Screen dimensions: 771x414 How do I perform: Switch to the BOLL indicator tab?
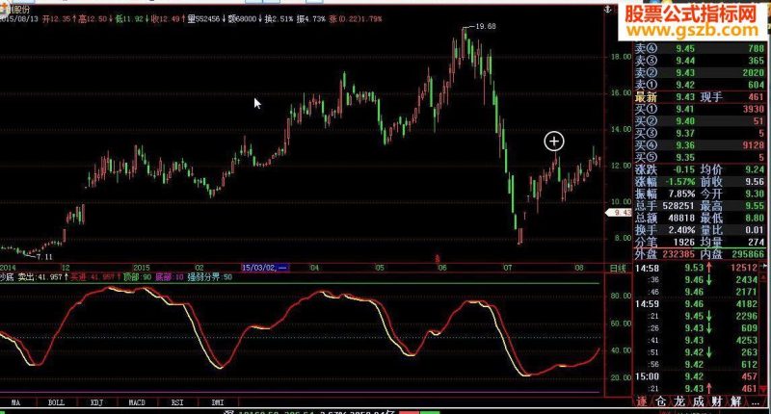[x=56, y=402]
